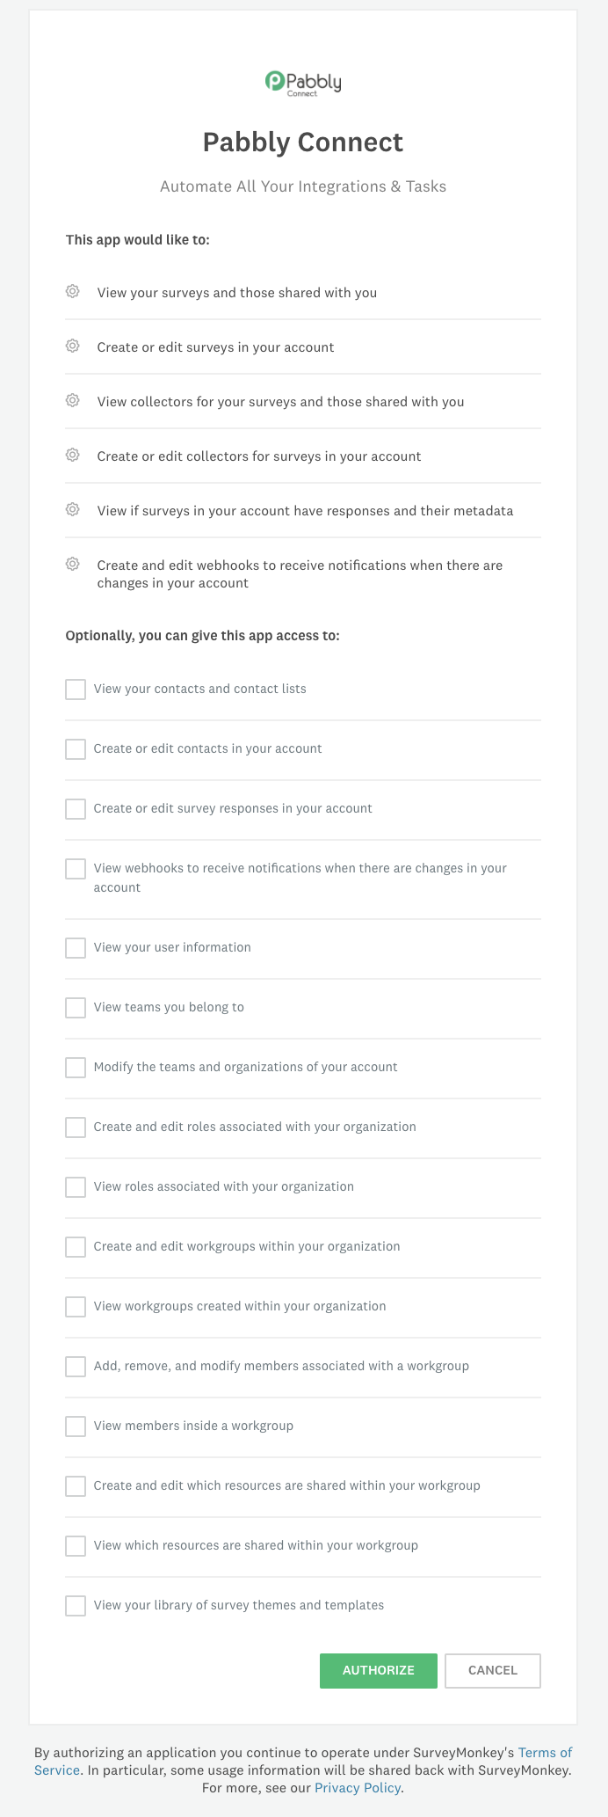Open the Privacy Policy link
This screenshot has width=608, height=1817.
(358, 1788)
